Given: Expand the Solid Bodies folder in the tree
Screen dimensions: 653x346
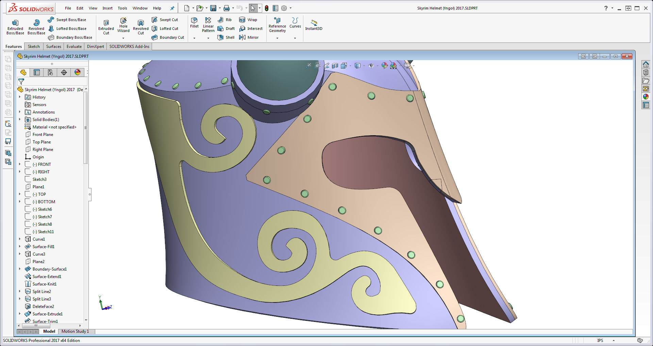Looking at the screenshot, I should point(19,119).
